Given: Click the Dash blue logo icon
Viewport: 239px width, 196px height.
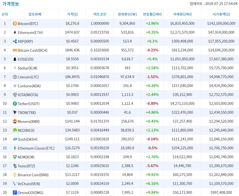Looking at the screenshot, I should (x=15, y=139).
